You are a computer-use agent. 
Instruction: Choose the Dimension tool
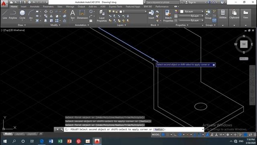82,14
